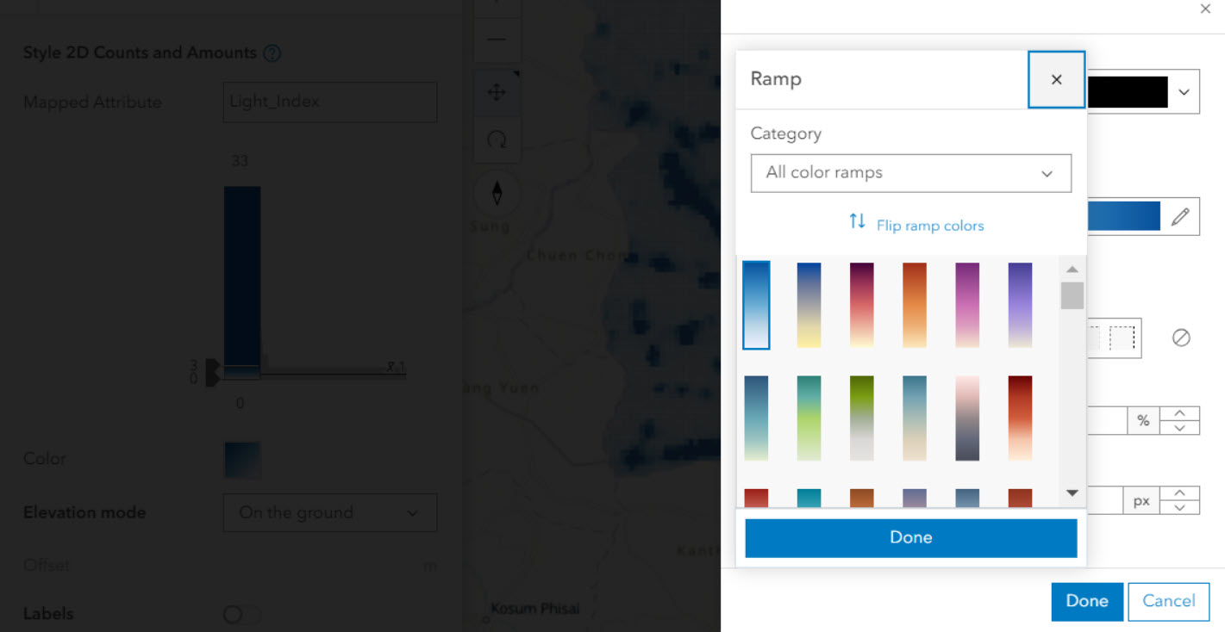Open the black color dropdown
The height and width of the screenshot is (632, 1225).
[x=1141, y=92]
